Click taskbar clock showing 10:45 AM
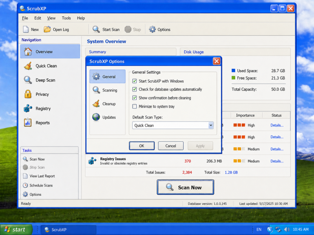 pyautogui.click(x=301, y=230)
